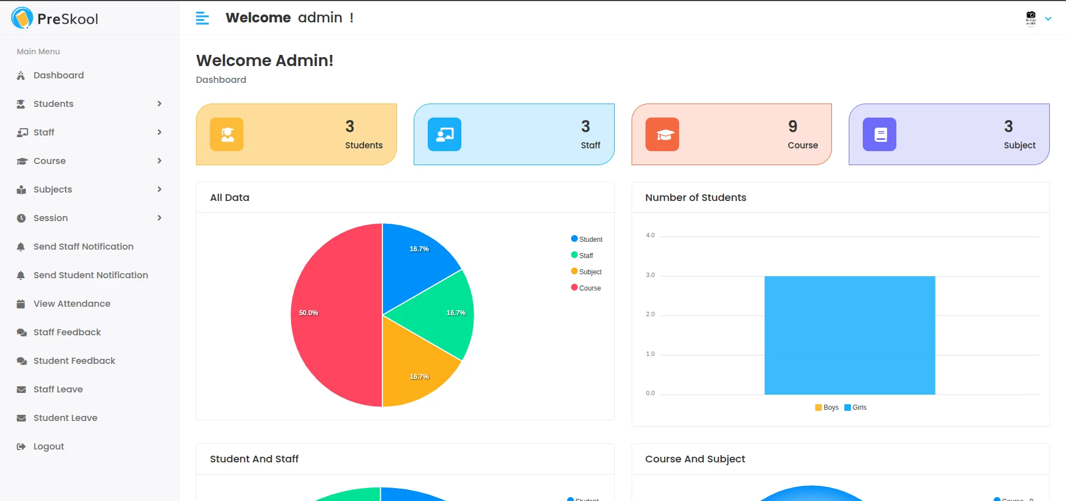
Task: Open View Attendance from the sidebar
Action: pyautogui.click(x=72, y=303)
